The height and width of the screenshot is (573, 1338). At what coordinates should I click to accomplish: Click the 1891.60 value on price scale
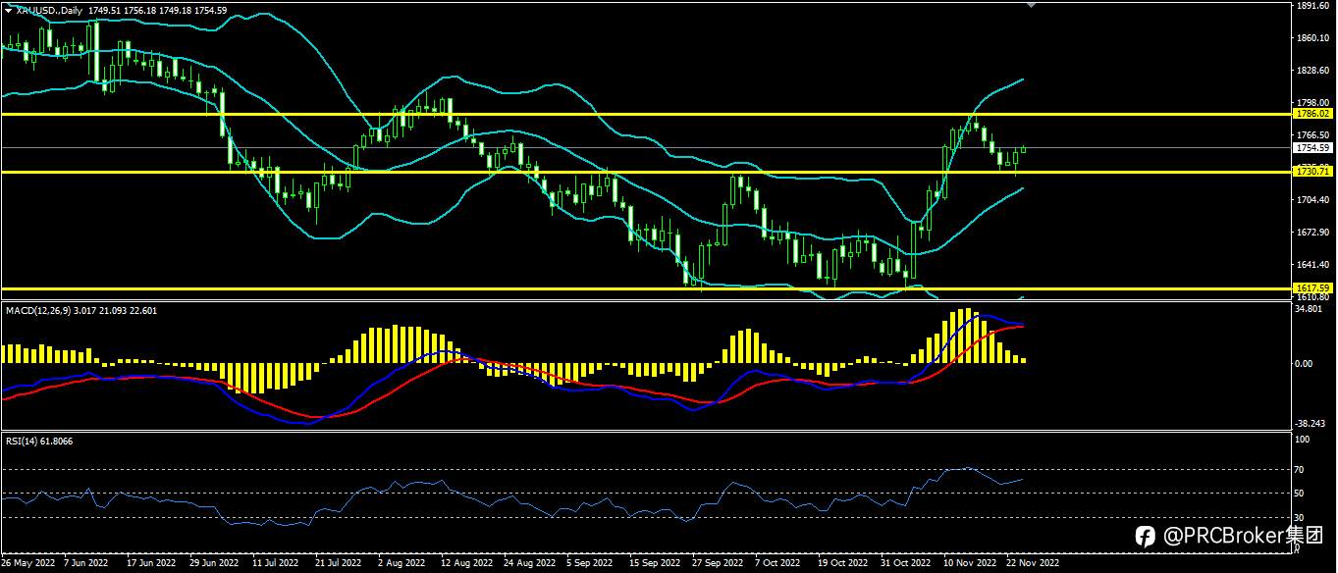pos(1311,6)
